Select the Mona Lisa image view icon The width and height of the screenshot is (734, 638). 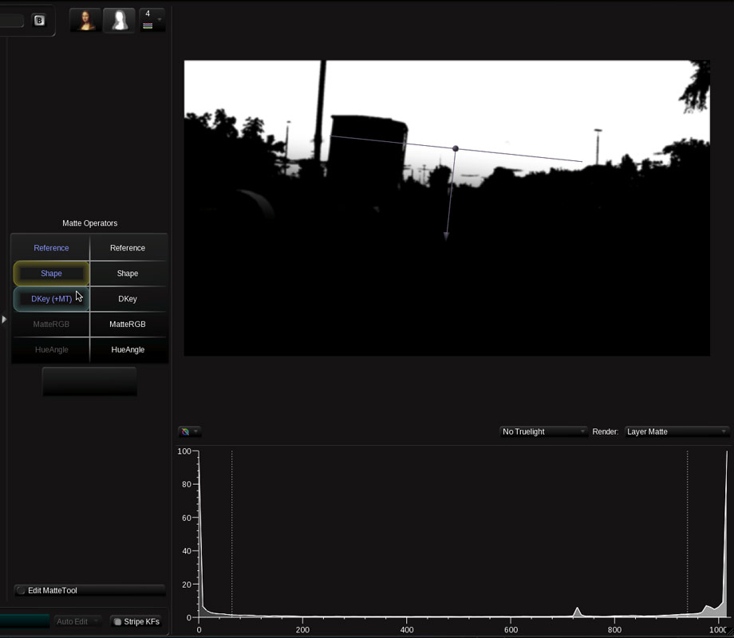85,21
